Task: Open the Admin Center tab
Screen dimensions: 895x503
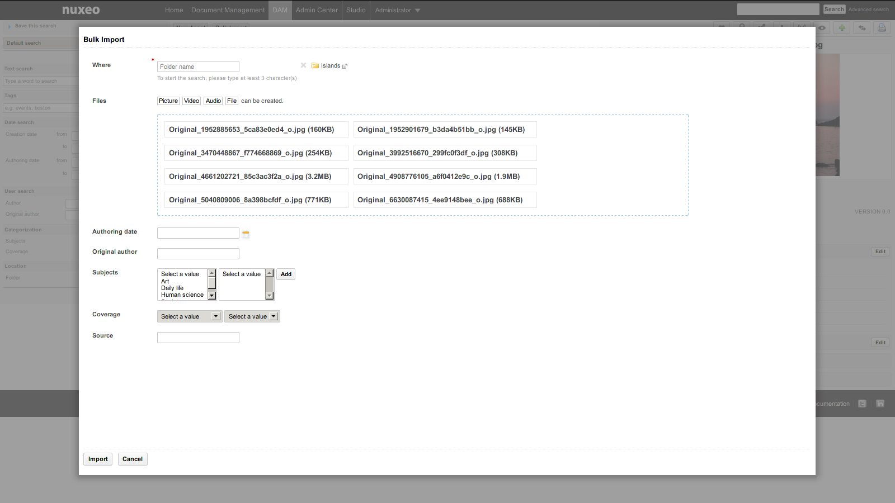Action: tap(317, 10)
